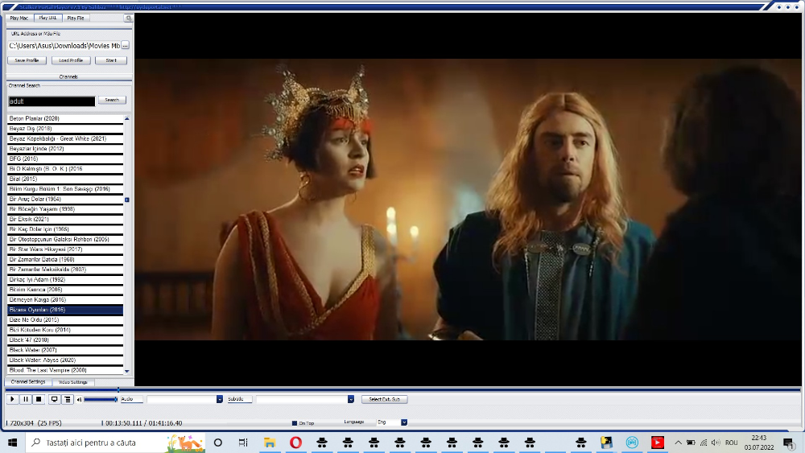This screenshot has height=453, width=805.
Task: Click on the video seek bar
Action: 403,390
